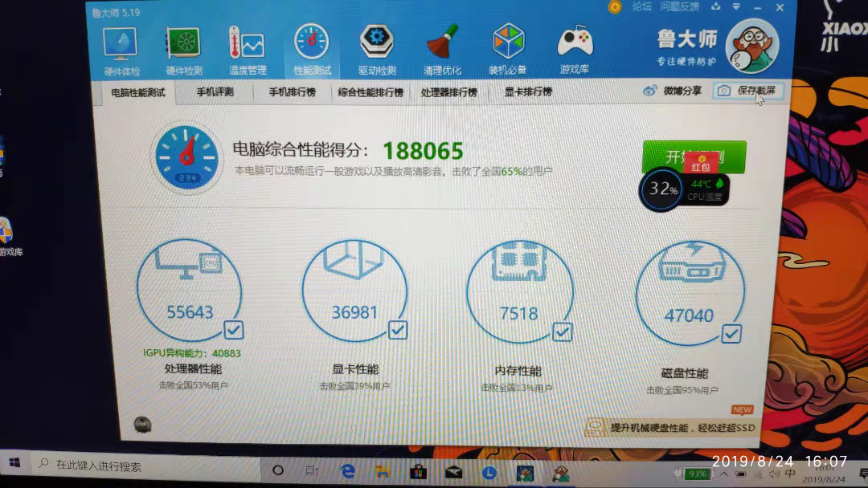This screenshot has width=868, height=488.
Task: Open the 硬件检测 hardware detection section
Action: (184, 51)
